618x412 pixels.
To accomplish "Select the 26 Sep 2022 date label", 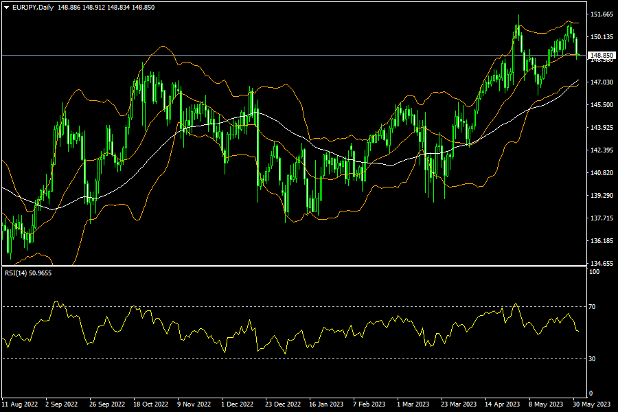I will point(107,404).
